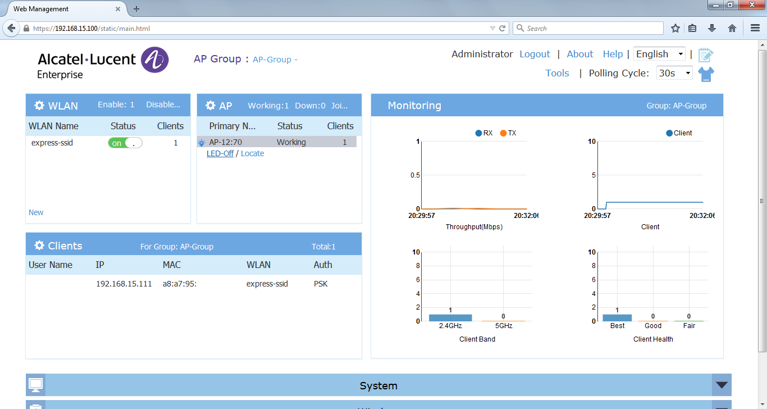This screenshot has width=767, height=409.
Task: Open WLAN settings gear icon
Action: click(x=39, y=106)
